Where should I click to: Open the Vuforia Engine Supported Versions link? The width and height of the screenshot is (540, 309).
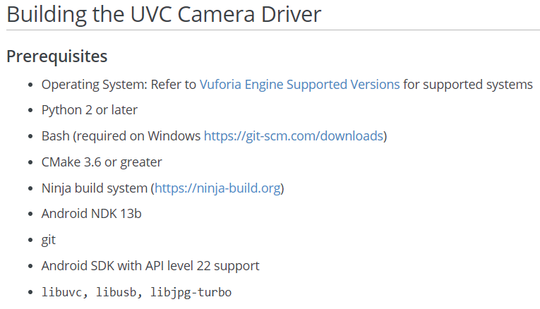(299, 85)
